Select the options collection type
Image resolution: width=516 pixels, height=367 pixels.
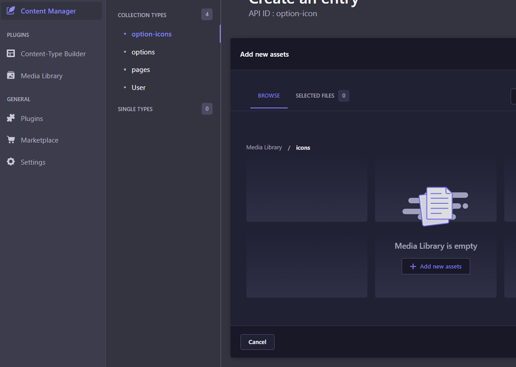[x=143, y=52]
